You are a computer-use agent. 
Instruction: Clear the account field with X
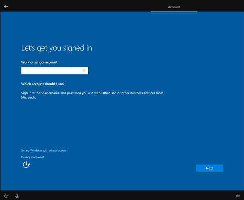click(x=84, y=70)
